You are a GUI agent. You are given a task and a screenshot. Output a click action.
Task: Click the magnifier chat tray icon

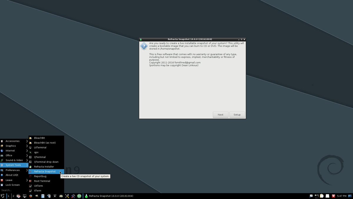click(x=311, y=196)
